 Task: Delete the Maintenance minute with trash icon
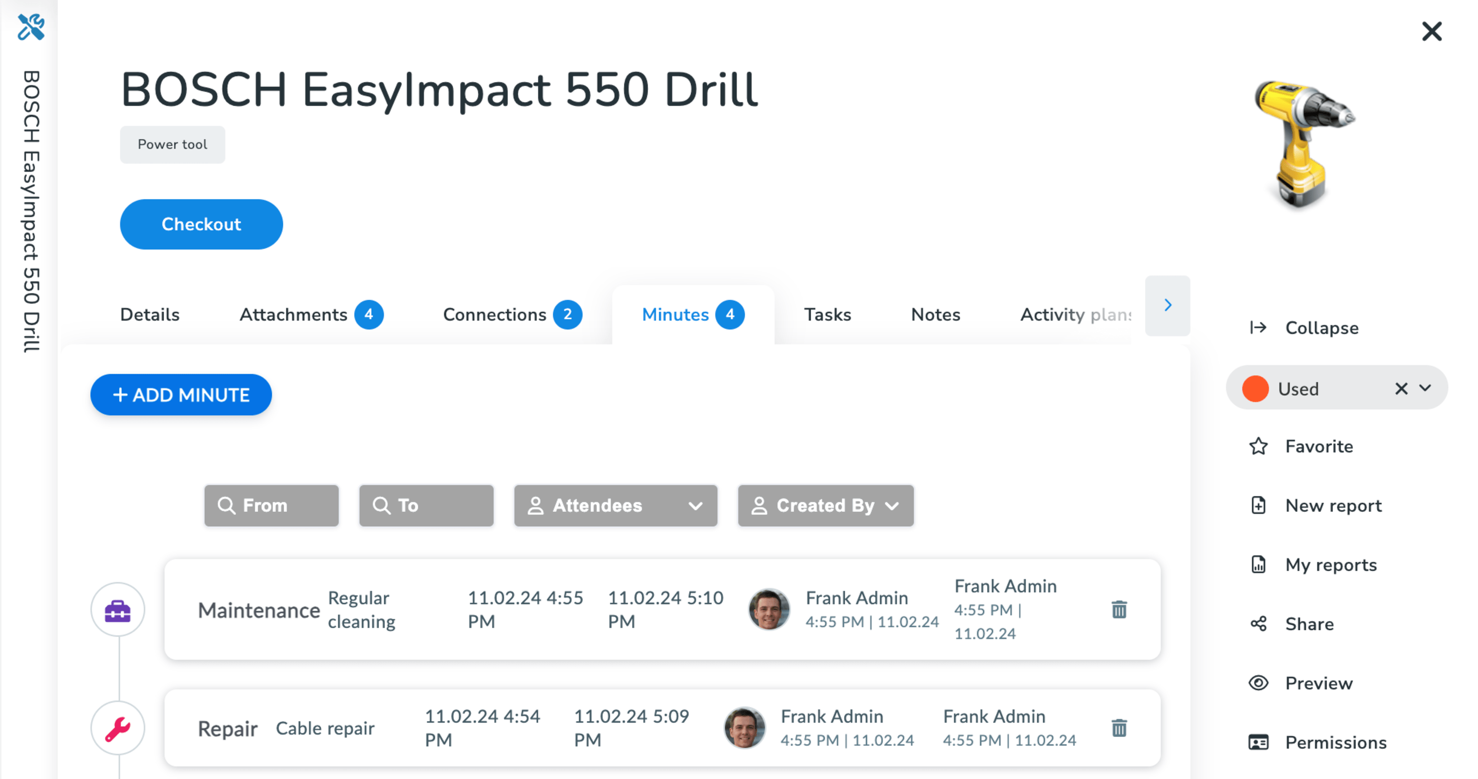coord(1118,609)
